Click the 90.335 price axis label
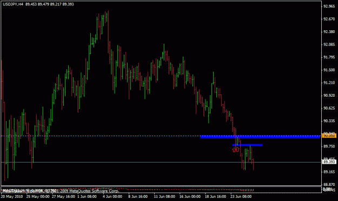The width and height of the screenshot is (338, 201). coord(329,121)
